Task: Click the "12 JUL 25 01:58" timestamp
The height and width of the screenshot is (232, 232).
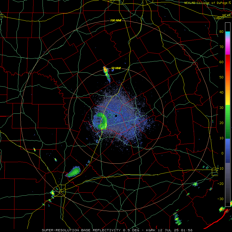Action: [175, 230]
